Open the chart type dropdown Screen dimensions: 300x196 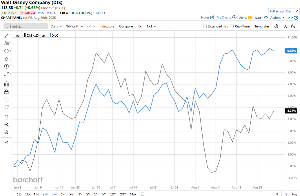[91, 26]
